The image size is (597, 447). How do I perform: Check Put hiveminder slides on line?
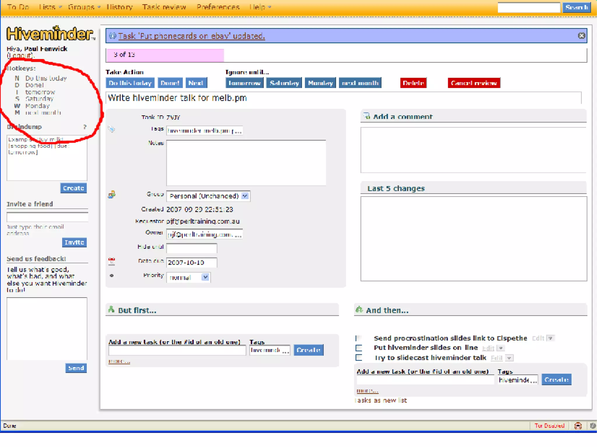tap(359, 348)
